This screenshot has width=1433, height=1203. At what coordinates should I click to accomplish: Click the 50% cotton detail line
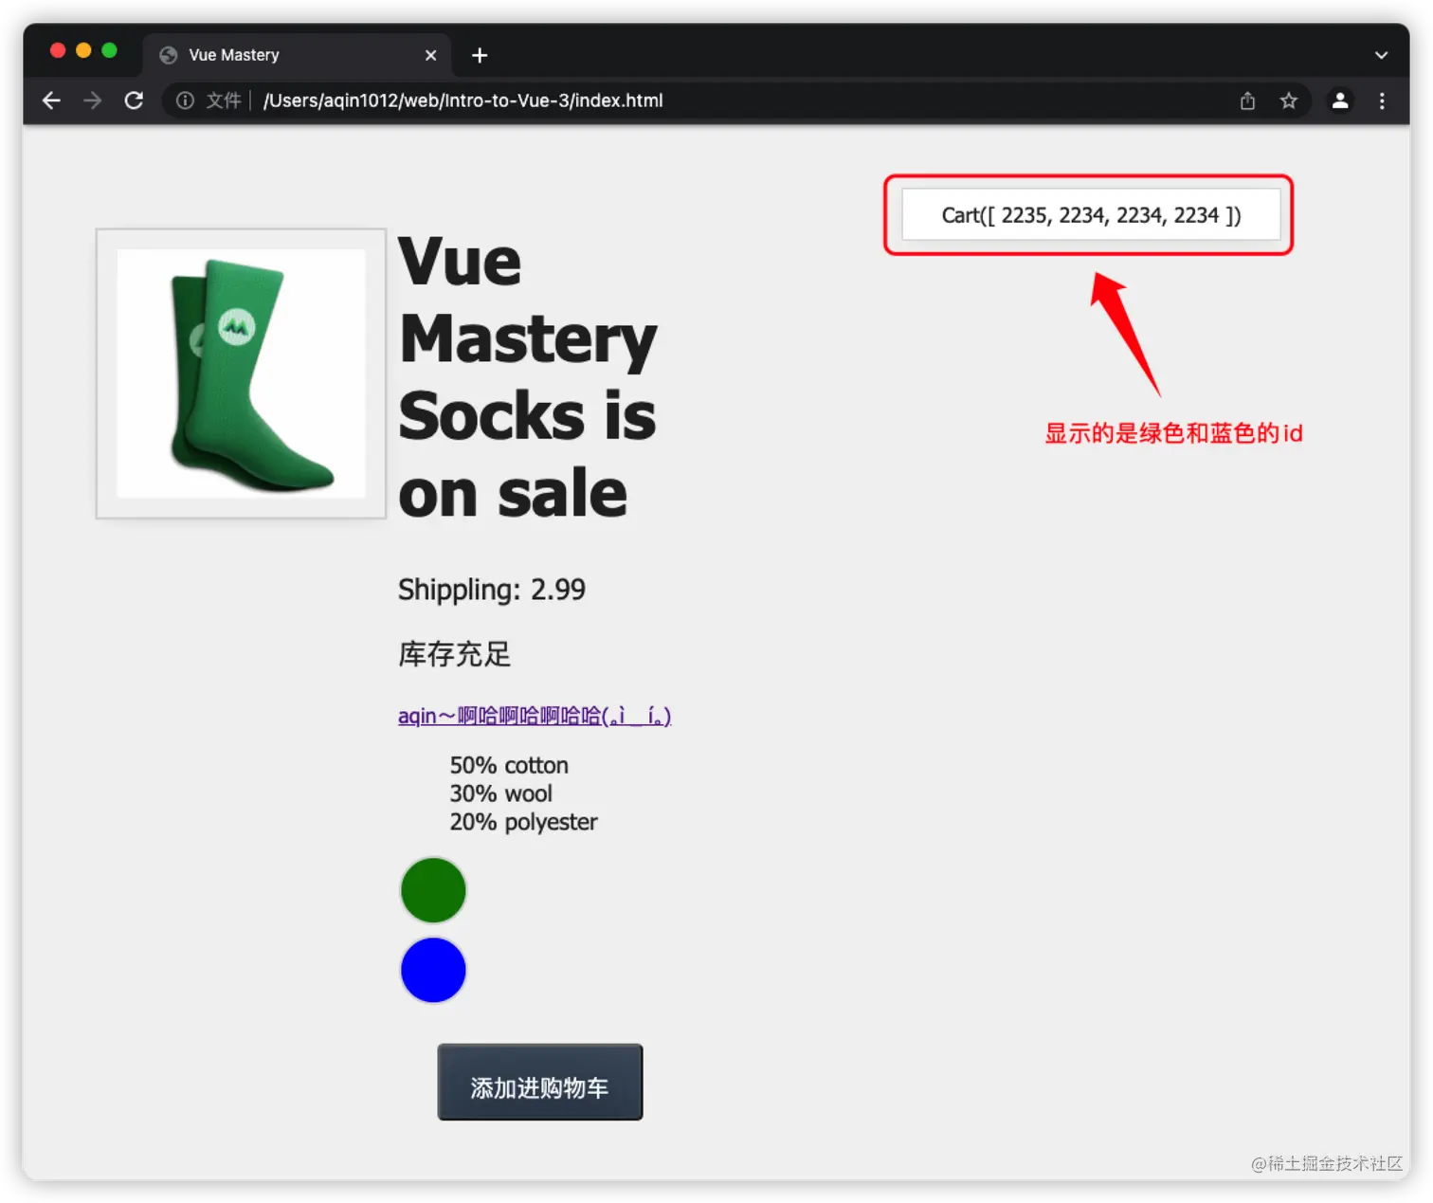point(509,765)
